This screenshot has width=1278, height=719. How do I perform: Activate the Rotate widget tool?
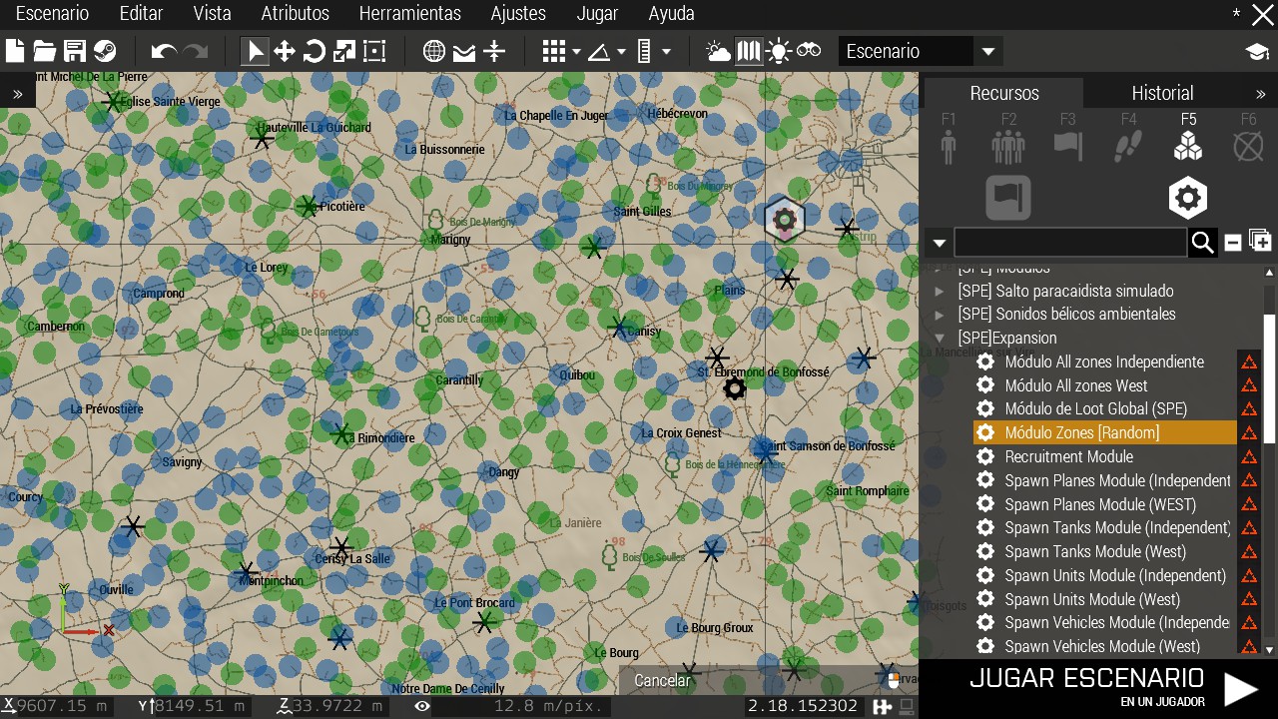[315, 51]
